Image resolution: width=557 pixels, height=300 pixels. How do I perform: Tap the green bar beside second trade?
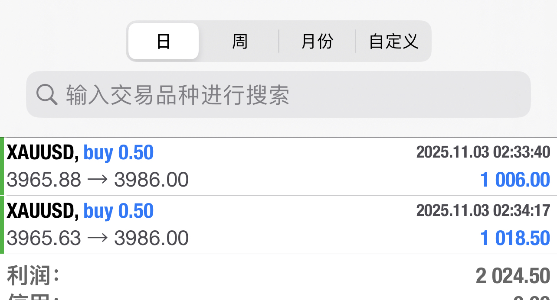2,225
